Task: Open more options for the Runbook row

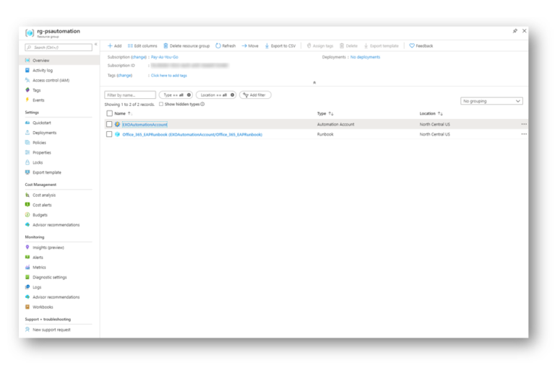Action: [x=524, y=134]
